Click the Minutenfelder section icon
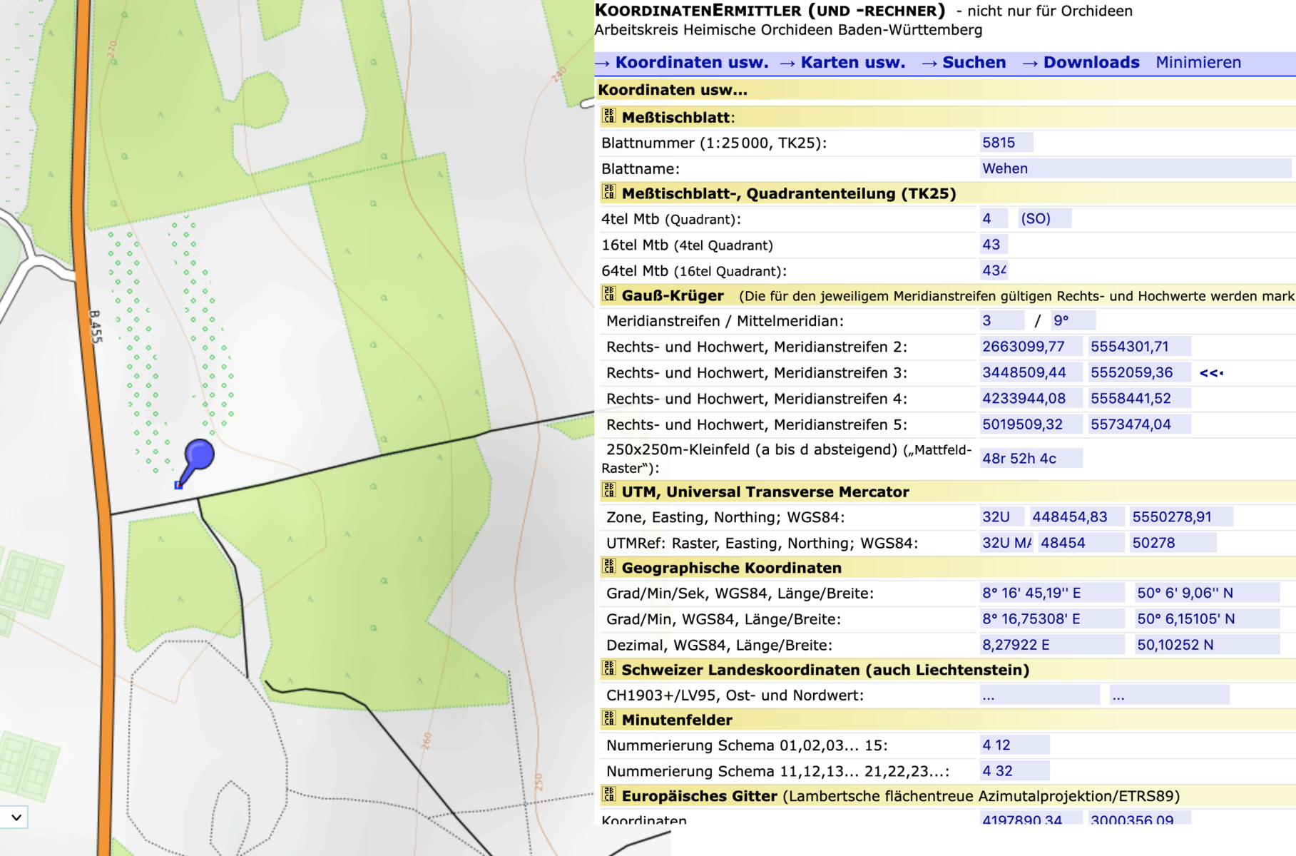This screenshot has width=1296, height=856. click(608, 719)
